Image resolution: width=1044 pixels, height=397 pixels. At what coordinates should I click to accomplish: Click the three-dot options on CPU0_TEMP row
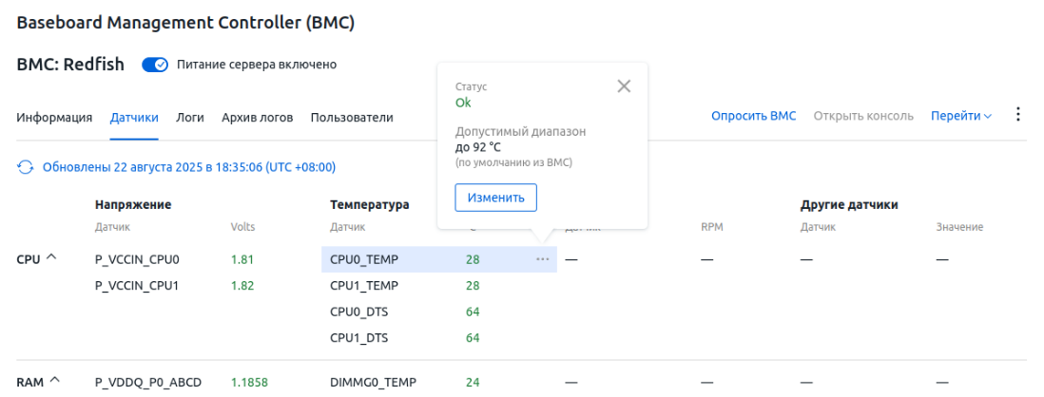(543, 259)
